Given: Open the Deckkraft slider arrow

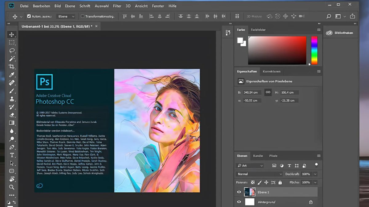Looking at the screenshot, I should (315, 174).
